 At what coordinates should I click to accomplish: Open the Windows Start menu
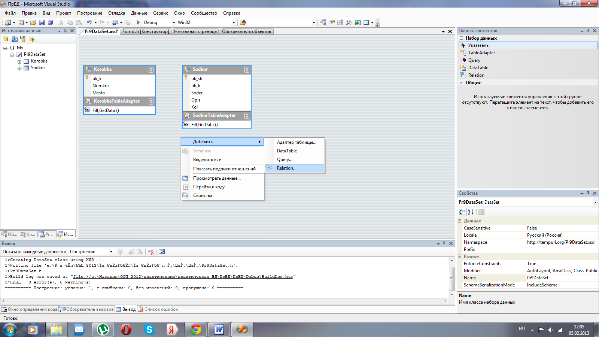10,330
